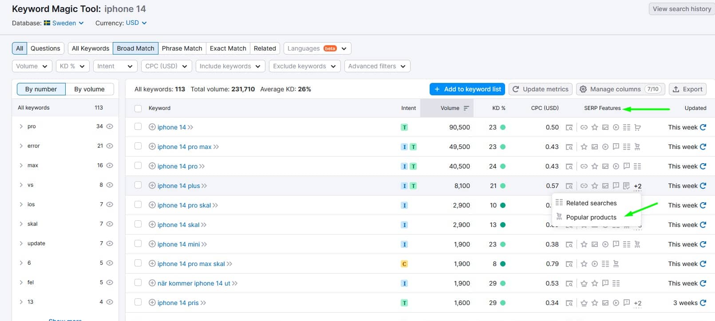Check the box for iphone 14 pro max
Screen dimensions: 715x321
pos(138,146)
